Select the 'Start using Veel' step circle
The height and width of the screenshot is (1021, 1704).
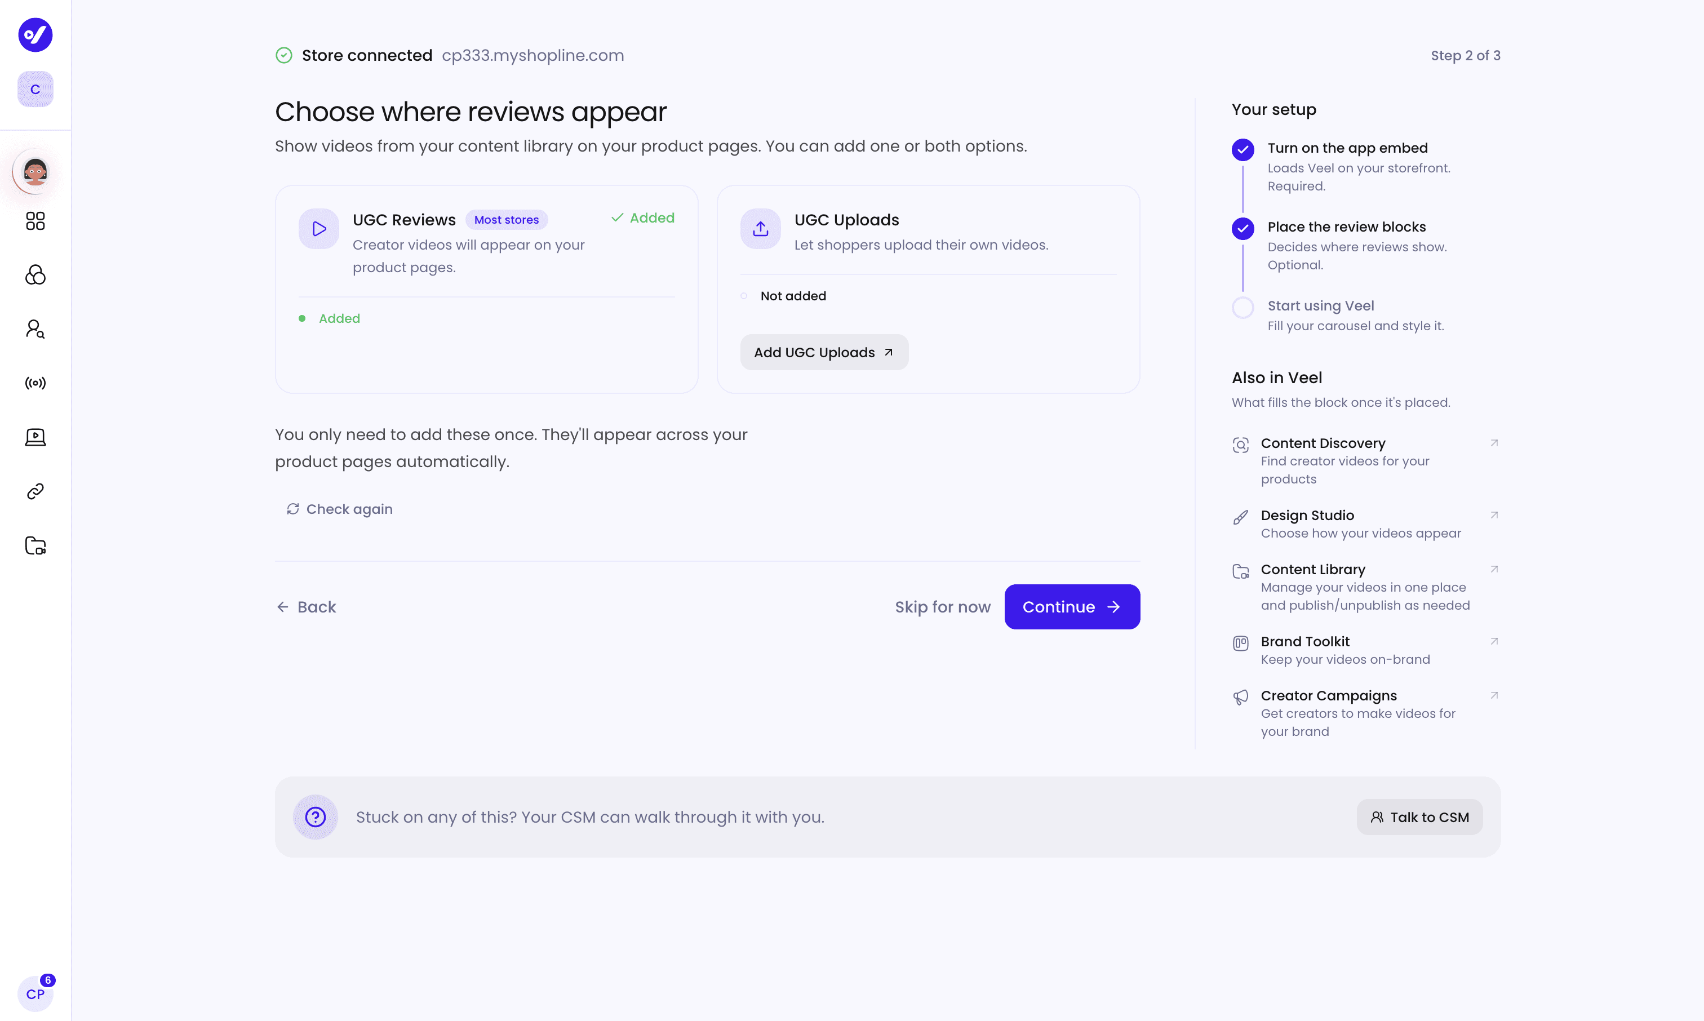point(1242,307)
